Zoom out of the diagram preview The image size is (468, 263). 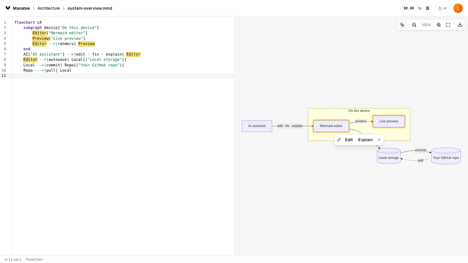(x=414, y=25)
